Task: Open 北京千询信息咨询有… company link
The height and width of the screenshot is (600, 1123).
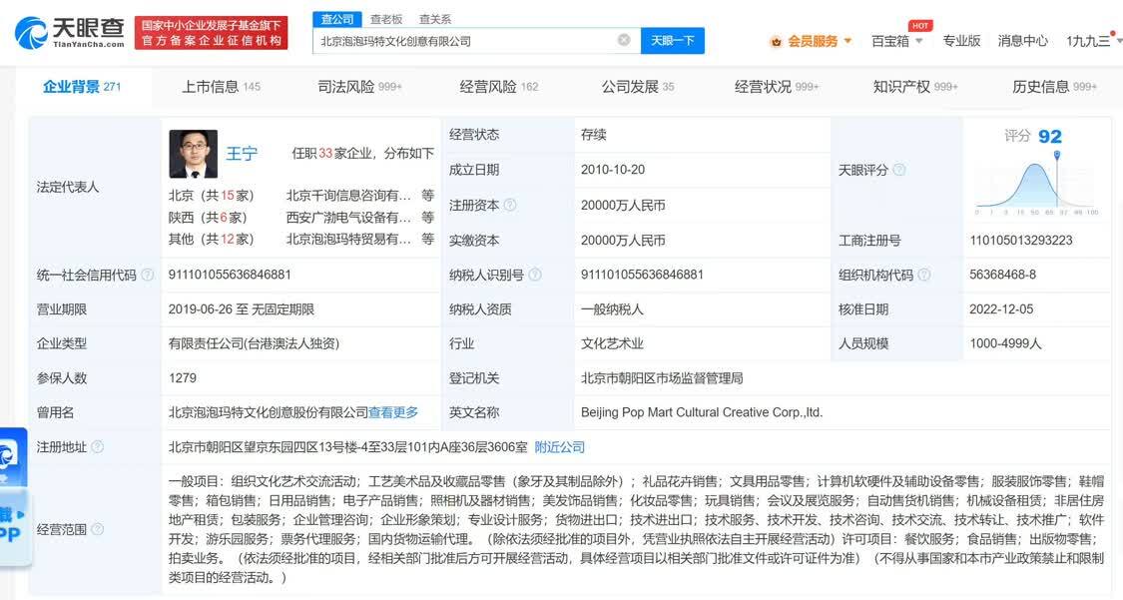Action: [348, 196]
